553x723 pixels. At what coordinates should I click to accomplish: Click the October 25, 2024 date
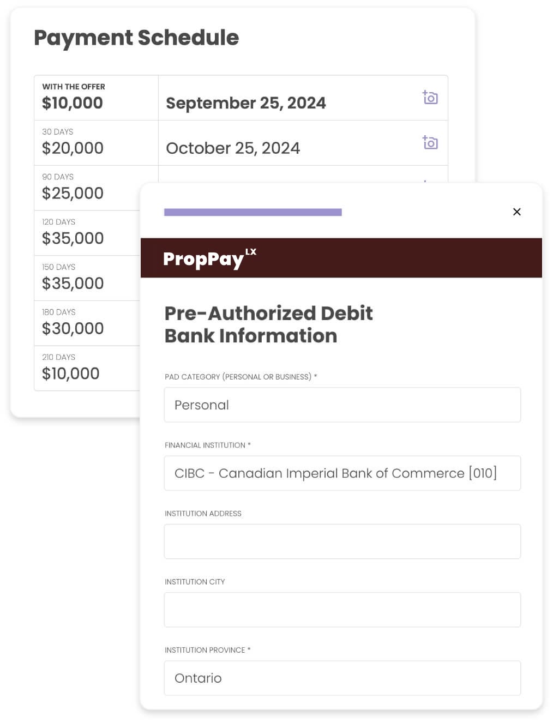coord(233,148)
